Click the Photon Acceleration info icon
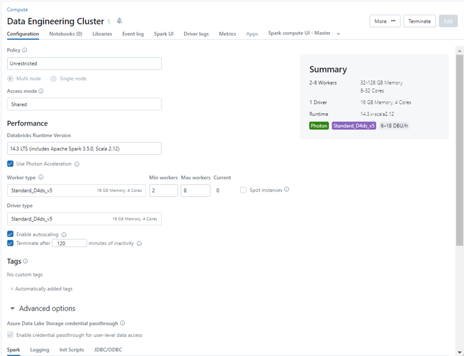Screen dimensions: 464x356 click(x=77, y=164)
